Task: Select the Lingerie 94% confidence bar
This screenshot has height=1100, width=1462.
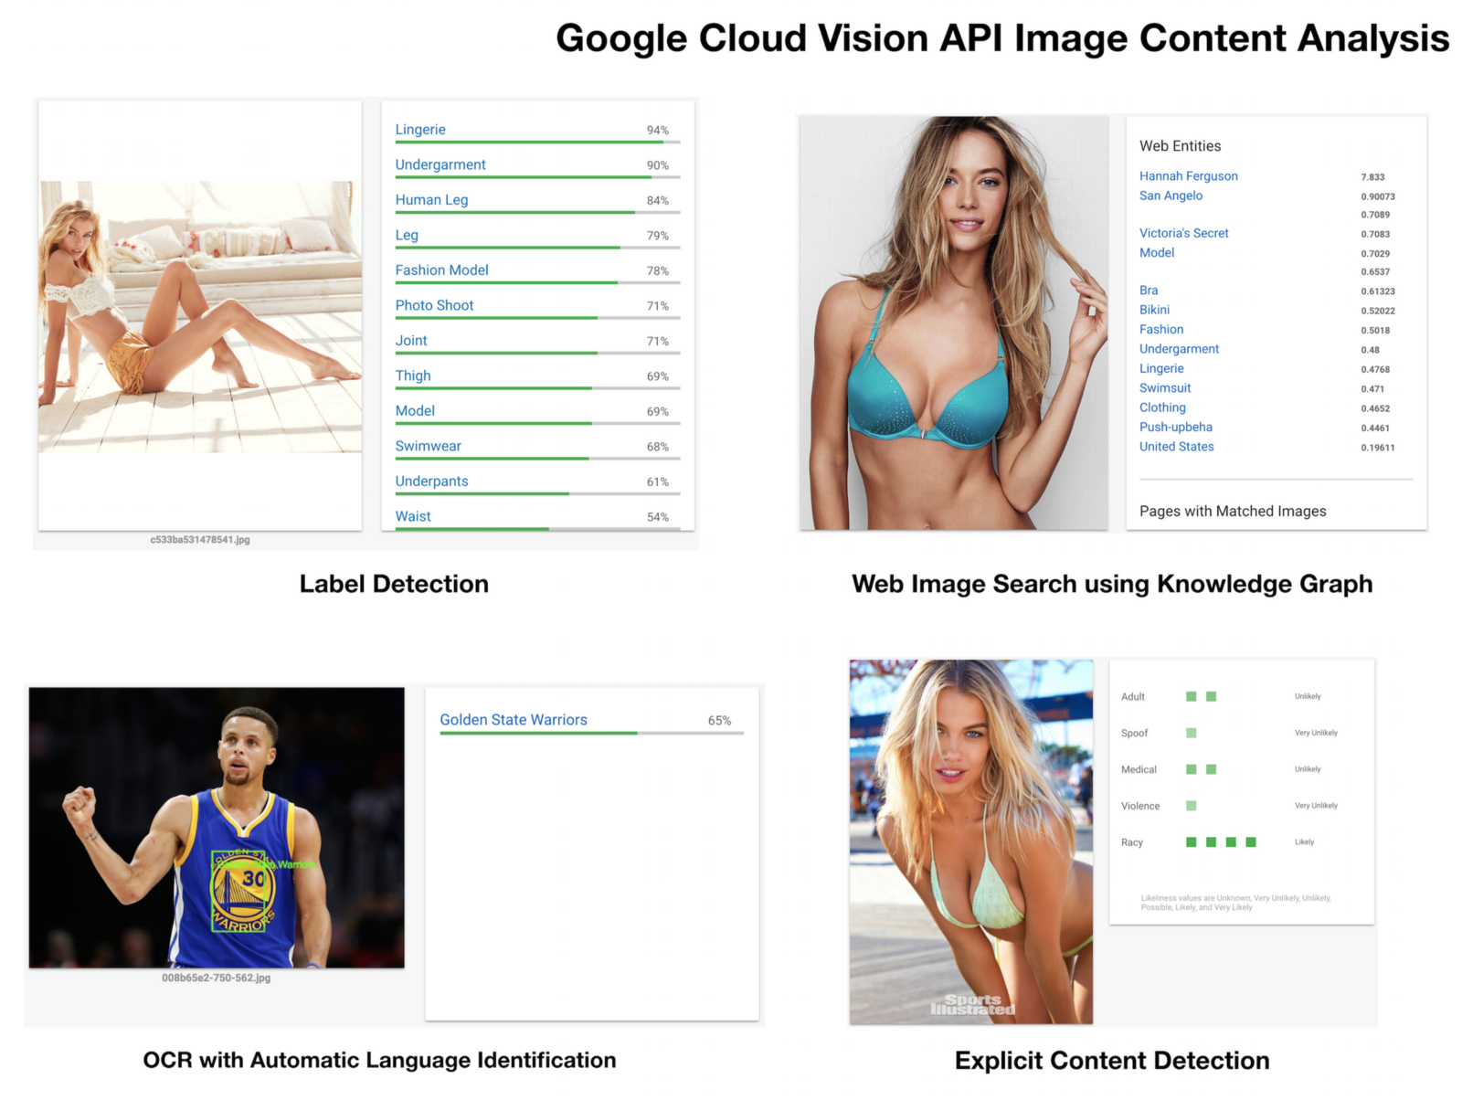Action: point(537,143)
